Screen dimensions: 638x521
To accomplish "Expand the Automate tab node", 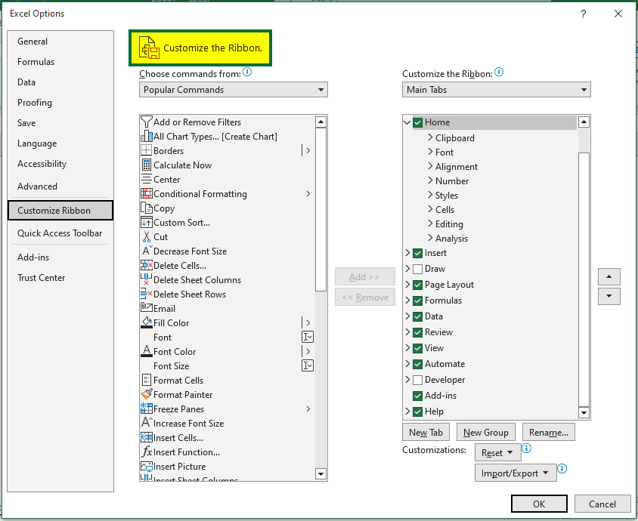I will coord(407,364).
